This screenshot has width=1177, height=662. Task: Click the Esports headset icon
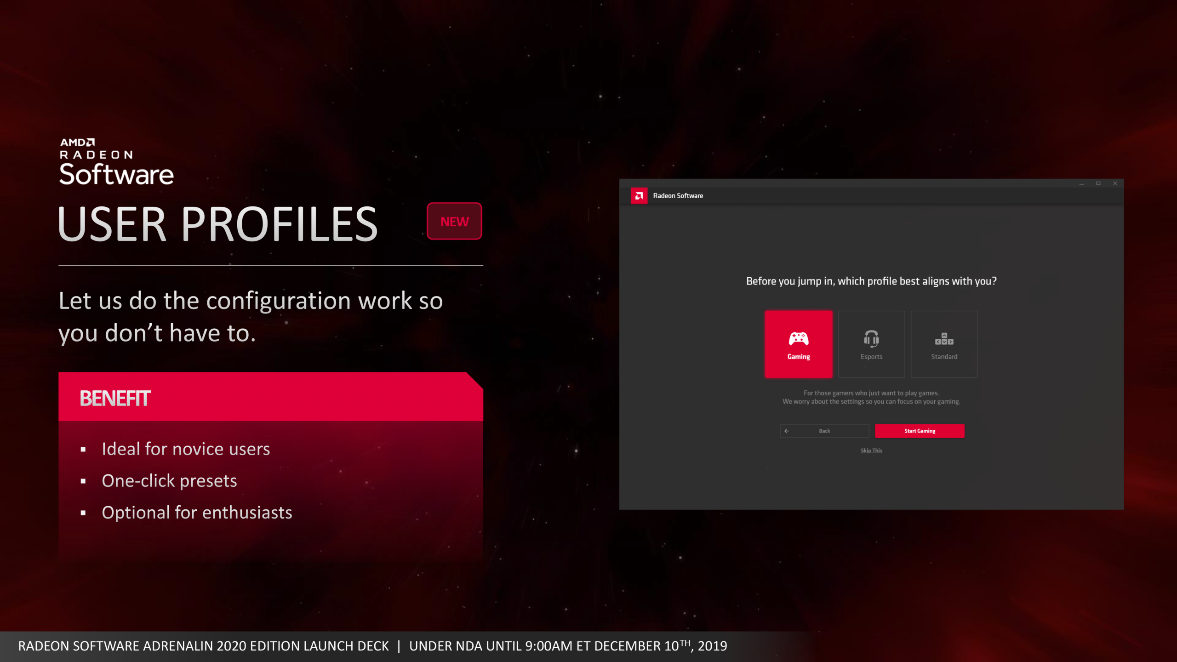click(871, 339)
